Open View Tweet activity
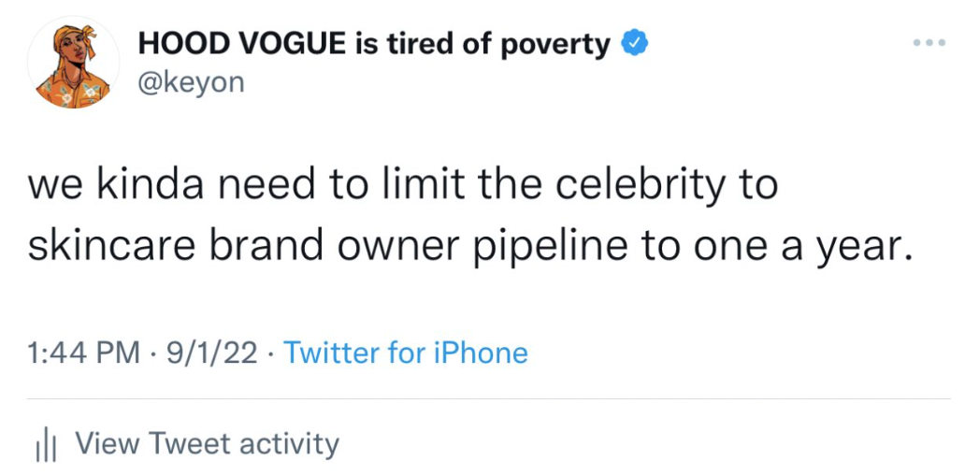This screenshot has height=476, width=979. pos(206,443)
